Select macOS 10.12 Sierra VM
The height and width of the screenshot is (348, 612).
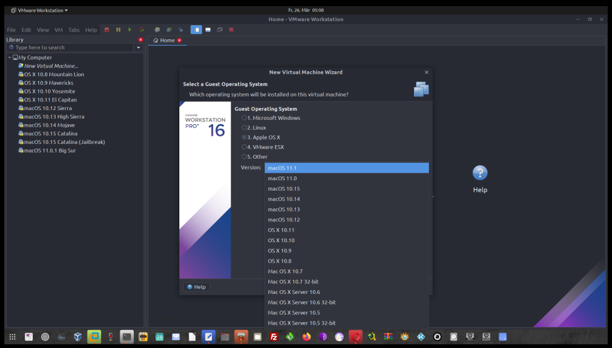[45, 108]
